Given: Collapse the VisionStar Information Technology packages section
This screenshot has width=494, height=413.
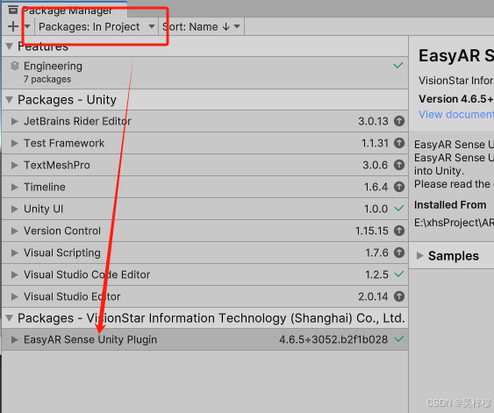Looking at the screenshot, I should 10,318.
